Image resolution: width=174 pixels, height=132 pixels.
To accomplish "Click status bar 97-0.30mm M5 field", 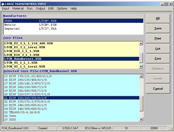I will tap(98, 128).
